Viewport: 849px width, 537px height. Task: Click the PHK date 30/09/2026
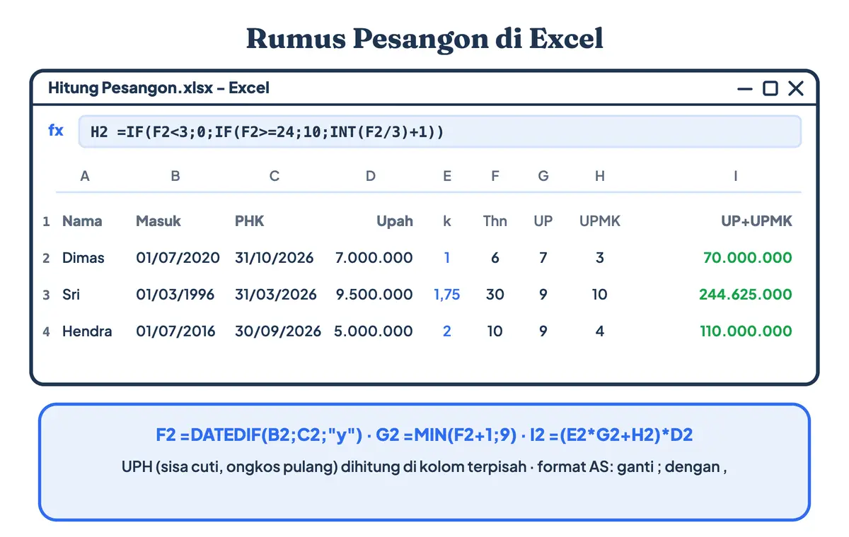(x=278, y=331)
